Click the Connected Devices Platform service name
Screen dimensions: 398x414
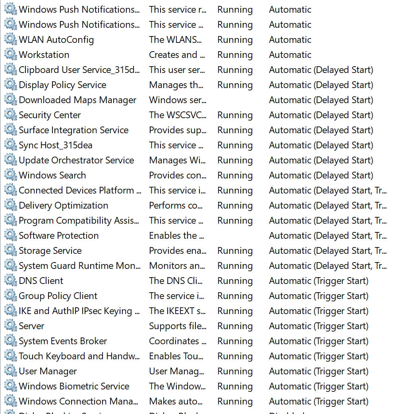coord(80,190)
